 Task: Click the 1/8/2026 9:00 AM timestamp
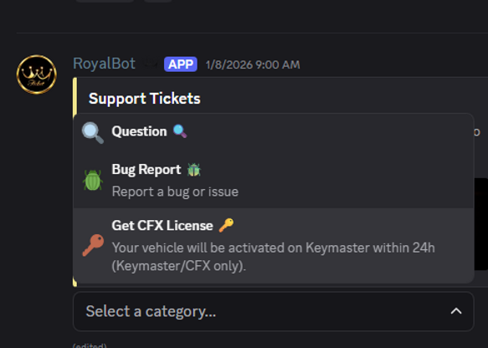click(x=253, y=64)
